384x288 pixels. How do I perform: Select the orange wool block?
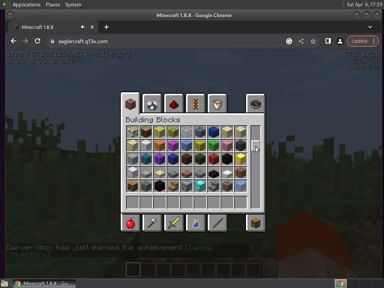[160, 145]
